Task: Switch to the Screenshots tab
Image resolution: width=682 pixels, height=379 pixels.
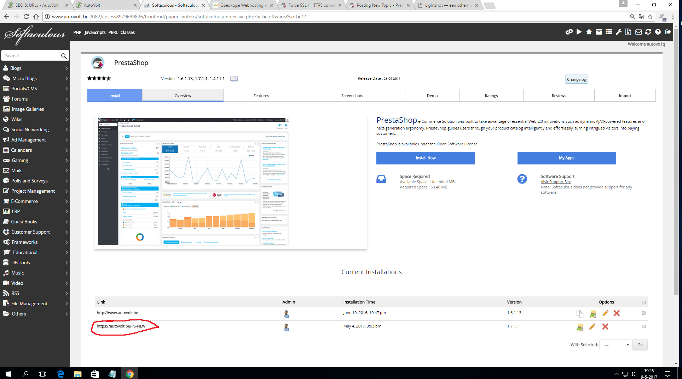Action: pos(352,96)
